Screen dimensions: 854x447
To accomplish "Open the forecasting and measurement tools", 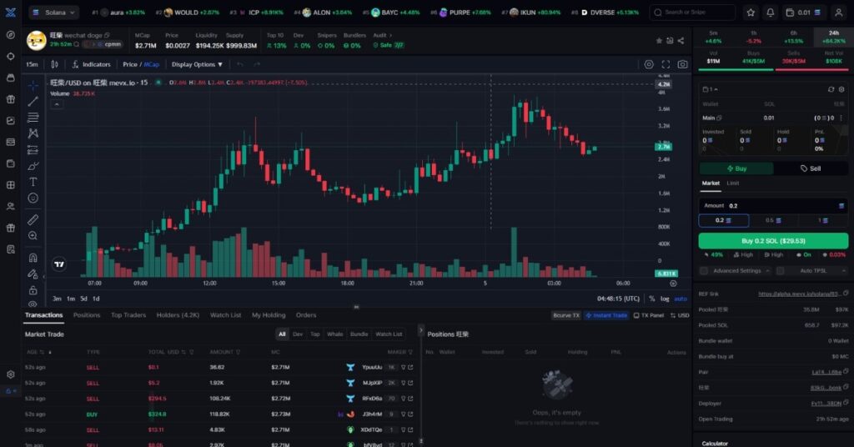I will point(33,150).
